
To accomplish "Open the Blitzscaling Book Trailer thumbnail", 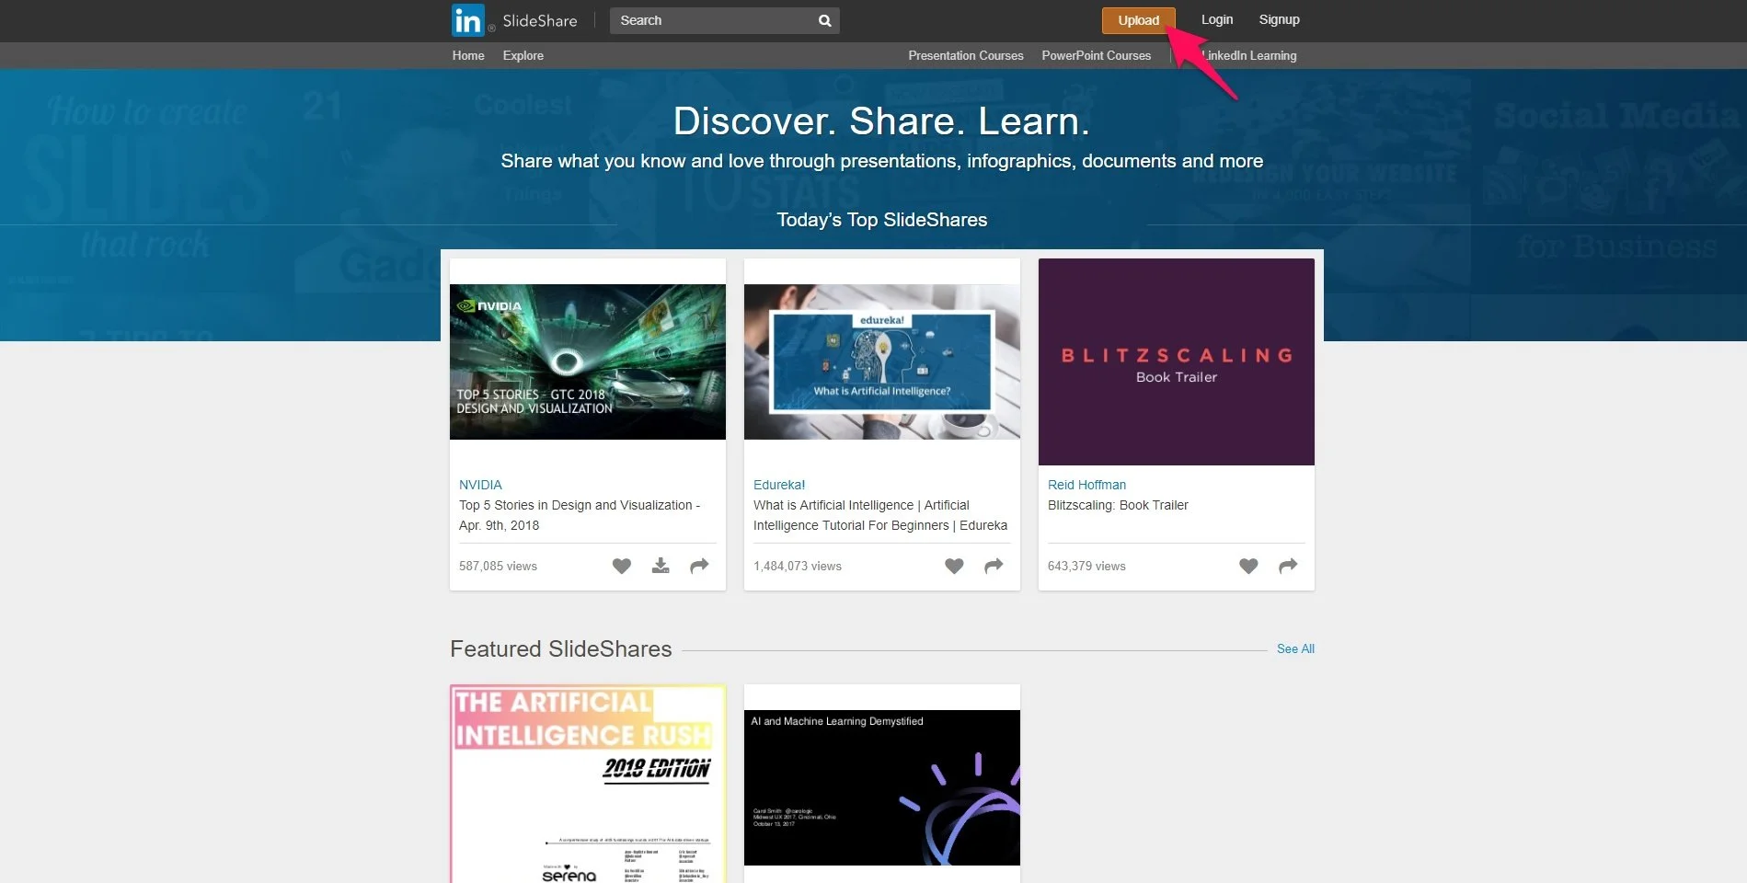I will click(x=1177, y=361).
